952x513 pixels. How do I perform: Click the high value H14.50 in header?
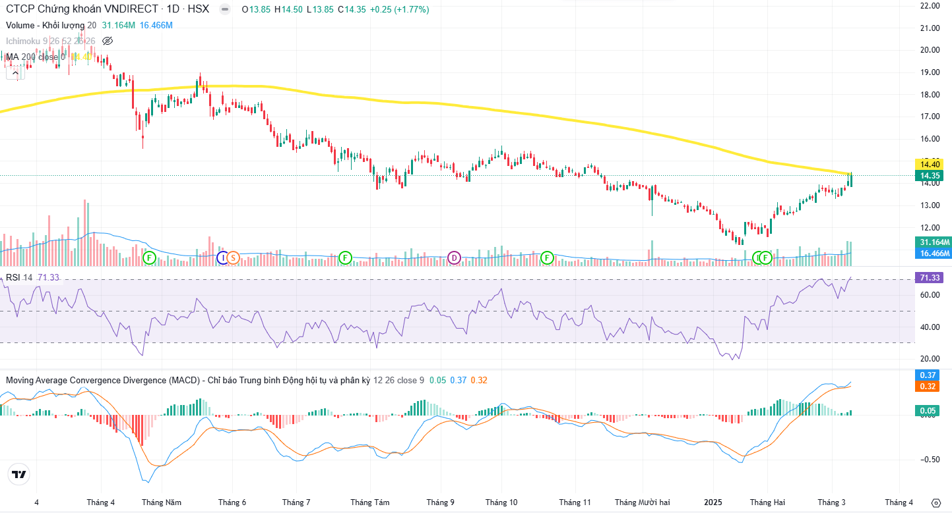click(289, 10)
